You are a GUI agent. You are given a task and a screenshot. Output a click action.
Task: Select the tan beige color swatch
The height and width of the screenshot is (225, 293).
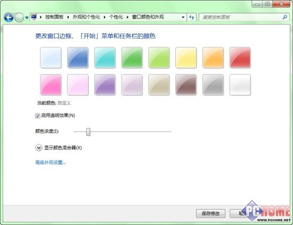(x=159, y=85)
